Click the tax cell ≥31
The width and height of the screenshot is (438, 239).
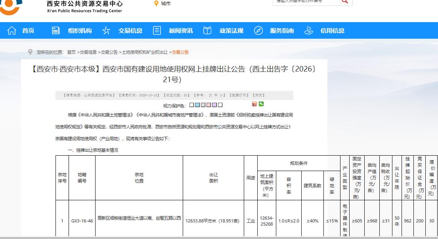pyautogui.click(x=386, y=221)
